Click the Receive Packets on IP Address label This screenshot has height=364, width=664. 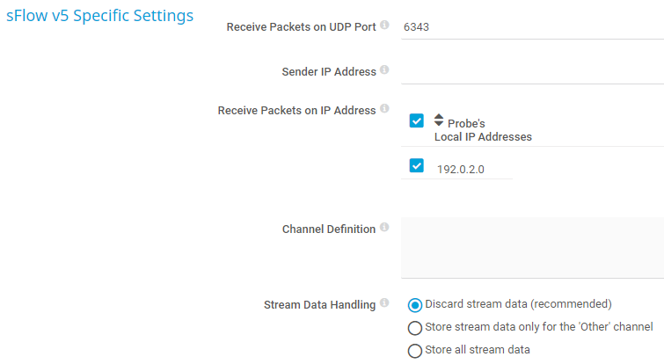296,111
